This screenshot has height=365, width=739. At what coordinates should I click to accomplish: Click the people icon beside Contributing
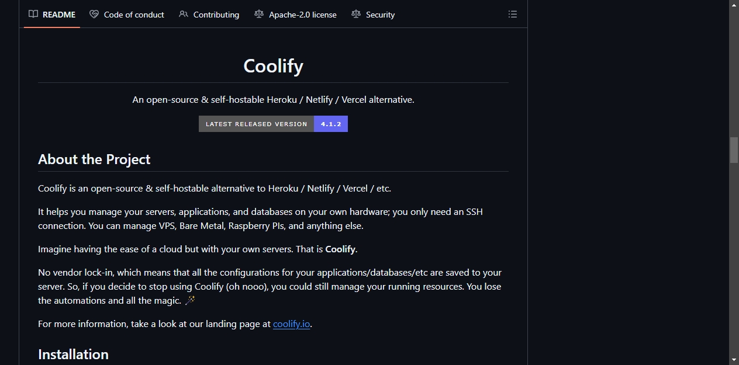(x=184, y=14)
